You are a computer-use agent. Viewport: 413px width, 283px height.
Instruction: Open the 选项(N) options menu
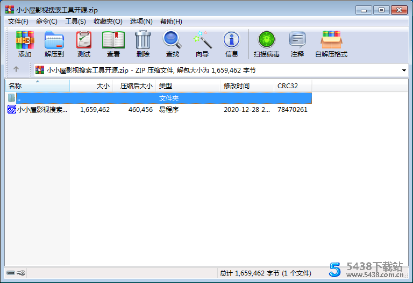click(141, 22)
